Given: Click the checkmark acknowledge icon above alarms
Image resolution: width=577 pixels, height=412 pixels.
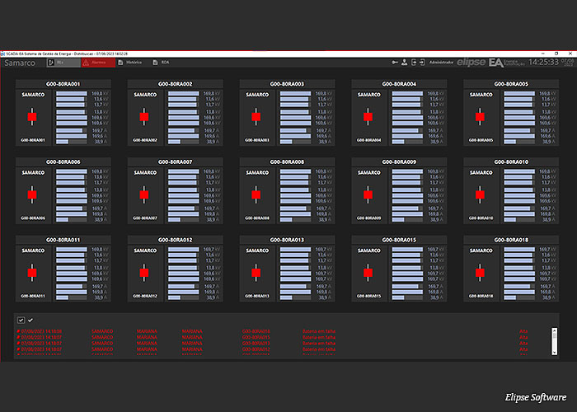Looking at the screenshot, I should [30, 321].
